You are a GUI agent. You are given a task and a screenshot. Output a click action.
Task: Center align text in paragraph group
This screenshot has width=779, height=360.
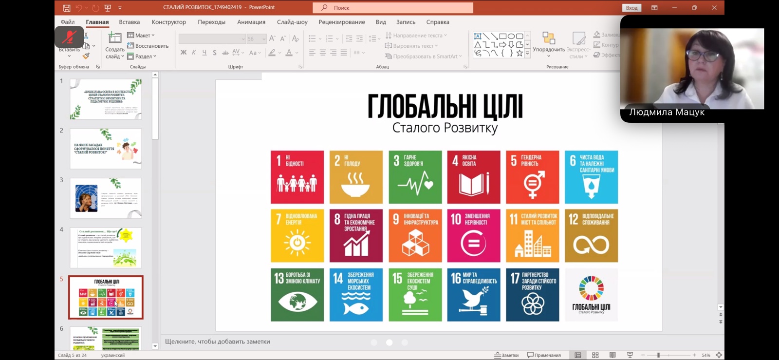tap(323, 53)
